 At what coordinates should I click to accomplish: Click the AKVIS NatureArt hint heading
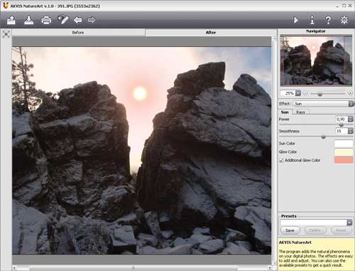(295, 243)
